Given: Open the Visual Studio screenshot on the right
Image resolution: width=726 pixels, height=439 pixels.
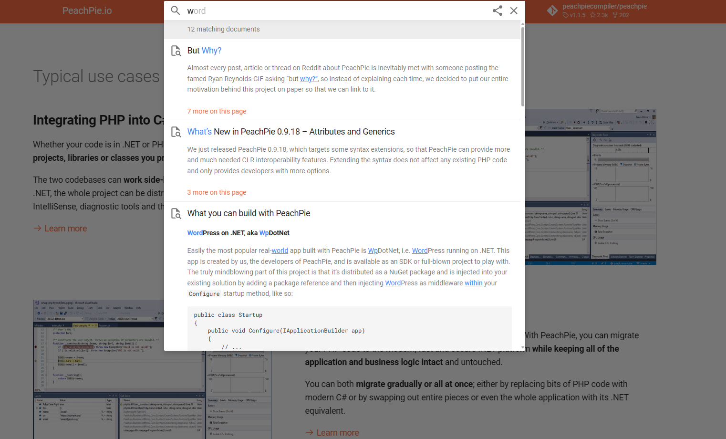Looking at the screenshot, I should pos(591,187).
